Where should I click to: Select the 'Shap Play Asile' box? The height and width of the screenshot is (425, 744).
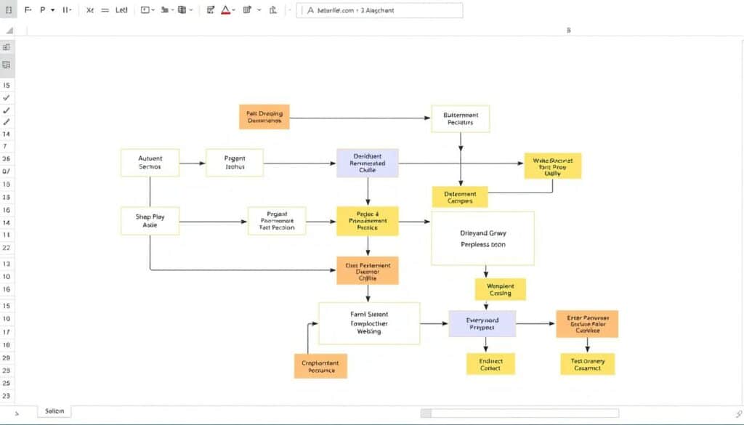coord(150,221)
